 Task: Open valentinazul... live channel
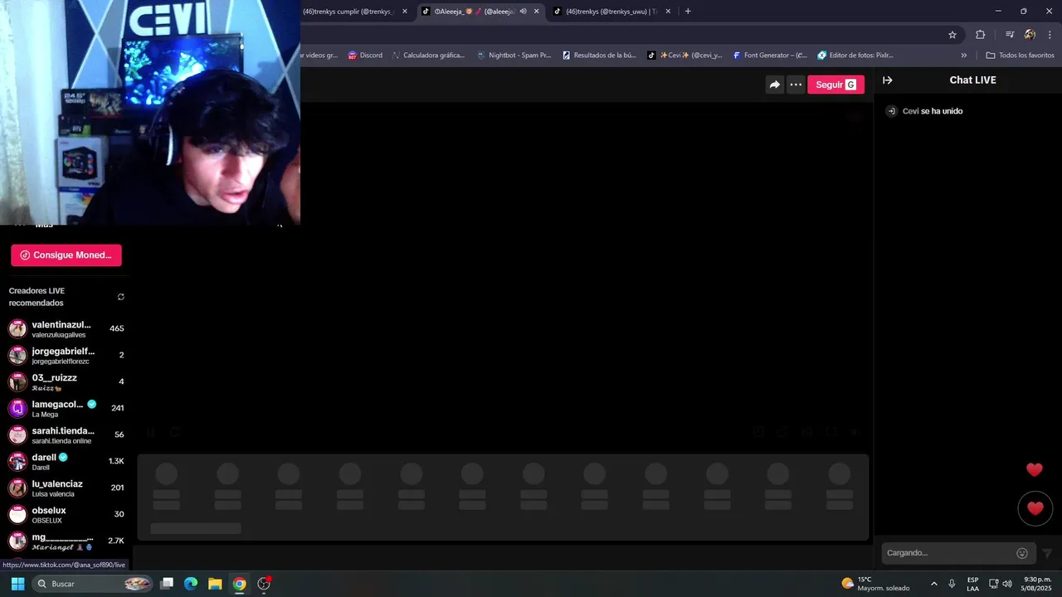[66, 328]
